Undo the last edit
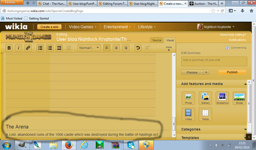The image size is (256, 150). [138, 48]
